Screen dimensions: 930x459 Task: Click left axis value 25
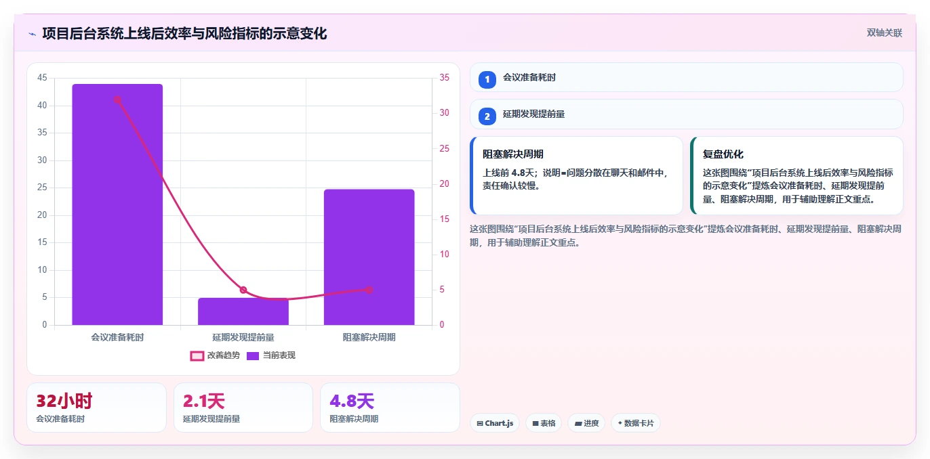pyautogui.click(x=42, y=188)
